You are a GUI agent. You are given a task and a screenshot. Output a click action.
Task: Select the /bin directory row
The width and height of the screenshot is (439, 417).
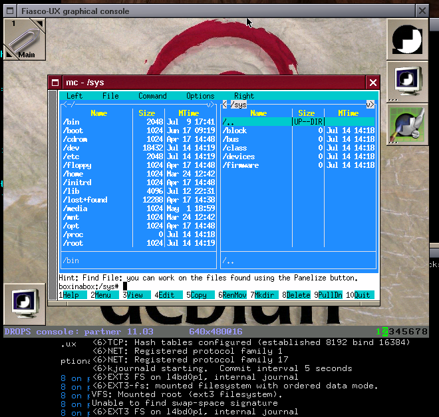138,122
